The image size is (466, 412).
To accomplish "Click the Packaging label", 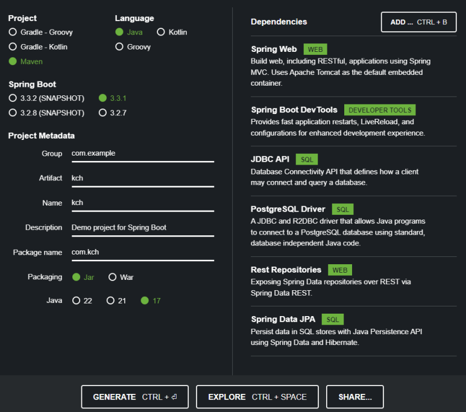I will click(45, 277).
